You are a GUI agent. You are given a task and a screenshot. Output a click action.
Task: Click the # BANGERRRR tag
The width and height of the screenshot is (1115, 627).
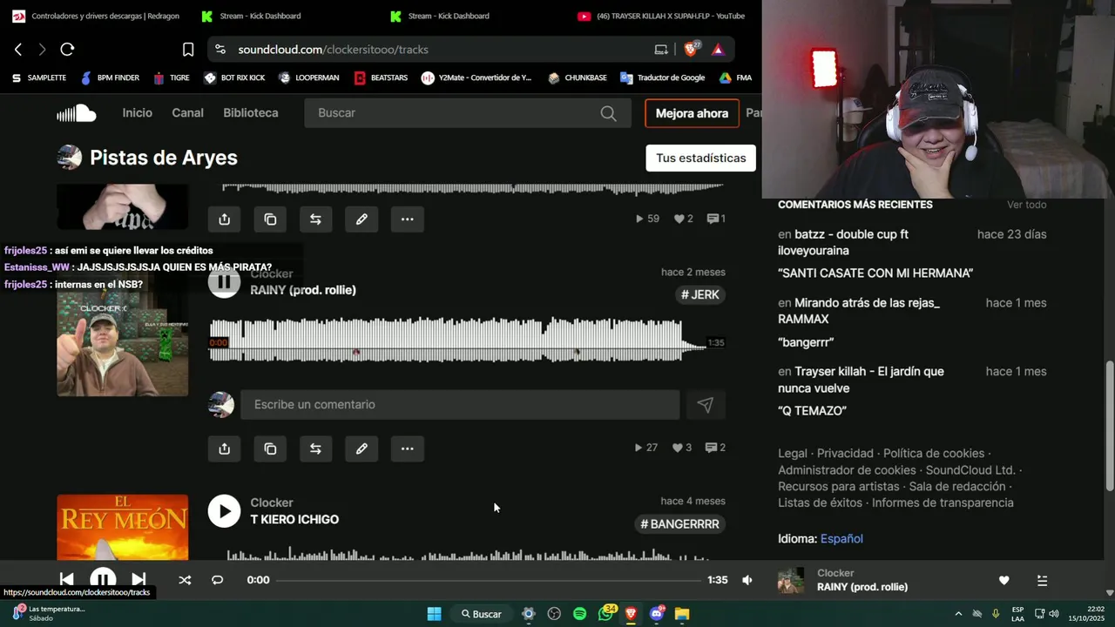coord(680,523)
